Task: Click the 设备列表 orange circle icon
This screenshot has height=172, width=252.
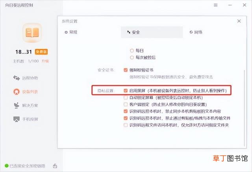Action: pyautogui.click(x=17, y=92)
